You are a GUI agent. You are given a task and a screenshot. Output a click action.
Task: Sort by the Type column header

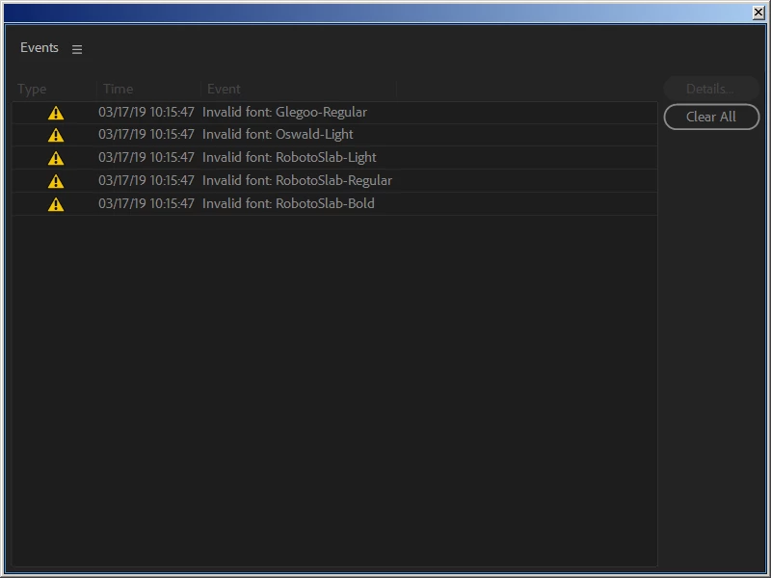(32, 89)
